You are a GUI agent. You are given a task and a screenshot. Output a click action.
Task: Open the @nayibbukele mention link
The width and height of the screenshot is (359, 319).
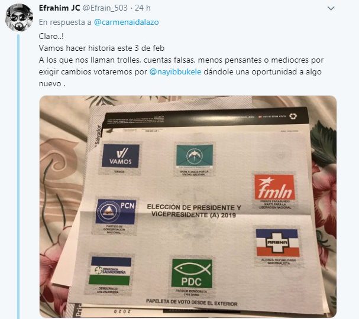175,72
